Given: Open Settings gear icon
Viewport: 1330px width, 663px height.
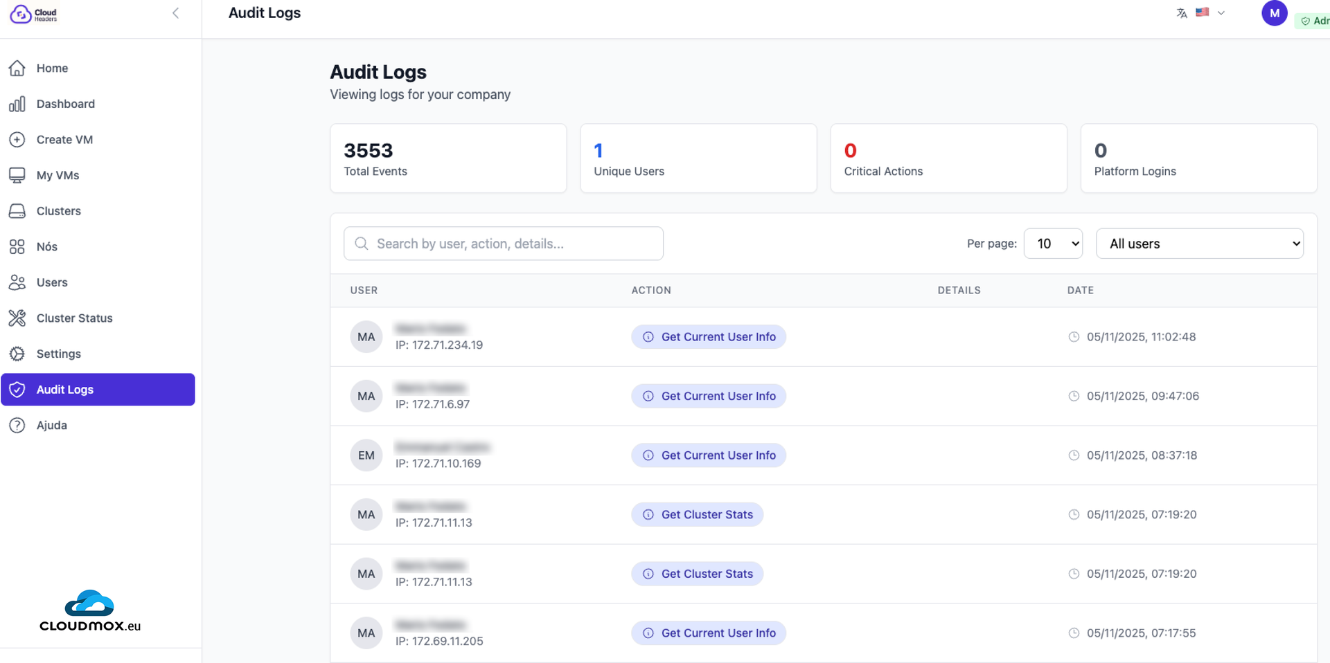Looking at the screenshot, I should [x=17, y=354].
